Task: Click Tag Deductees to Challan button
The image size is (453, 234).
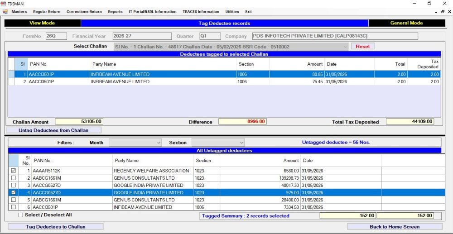Action: point(55,226)
